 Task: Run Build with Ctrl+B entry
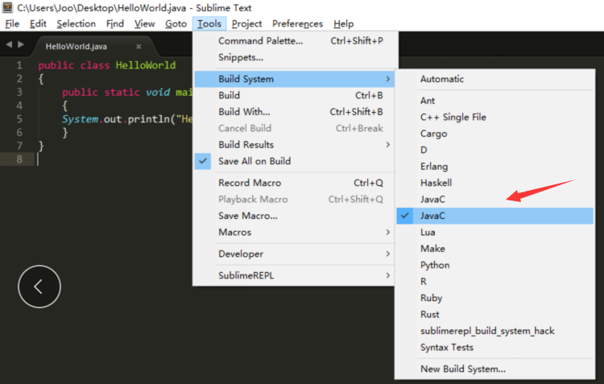294,95
